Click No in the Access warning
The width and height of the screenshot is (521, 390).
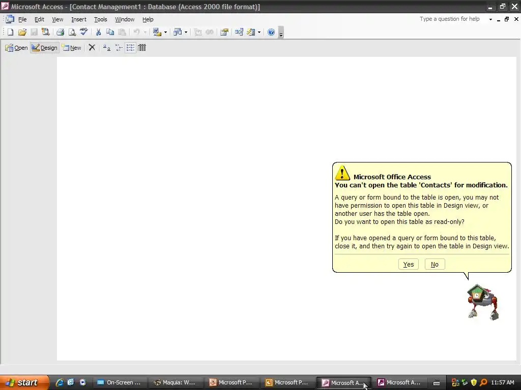(435, 264)
